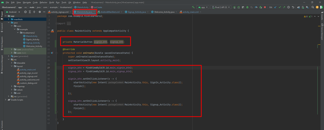Open Git Show History clock icon
Viewport: 324px width, 130px height.
click(x=288, y=7)
